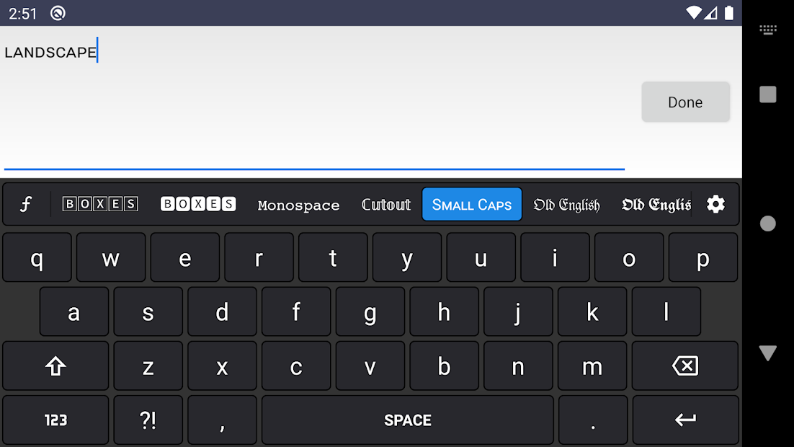Pick the light Old English font
The height and width of the screenshot is (447, 794).
(x=566, y=205)
